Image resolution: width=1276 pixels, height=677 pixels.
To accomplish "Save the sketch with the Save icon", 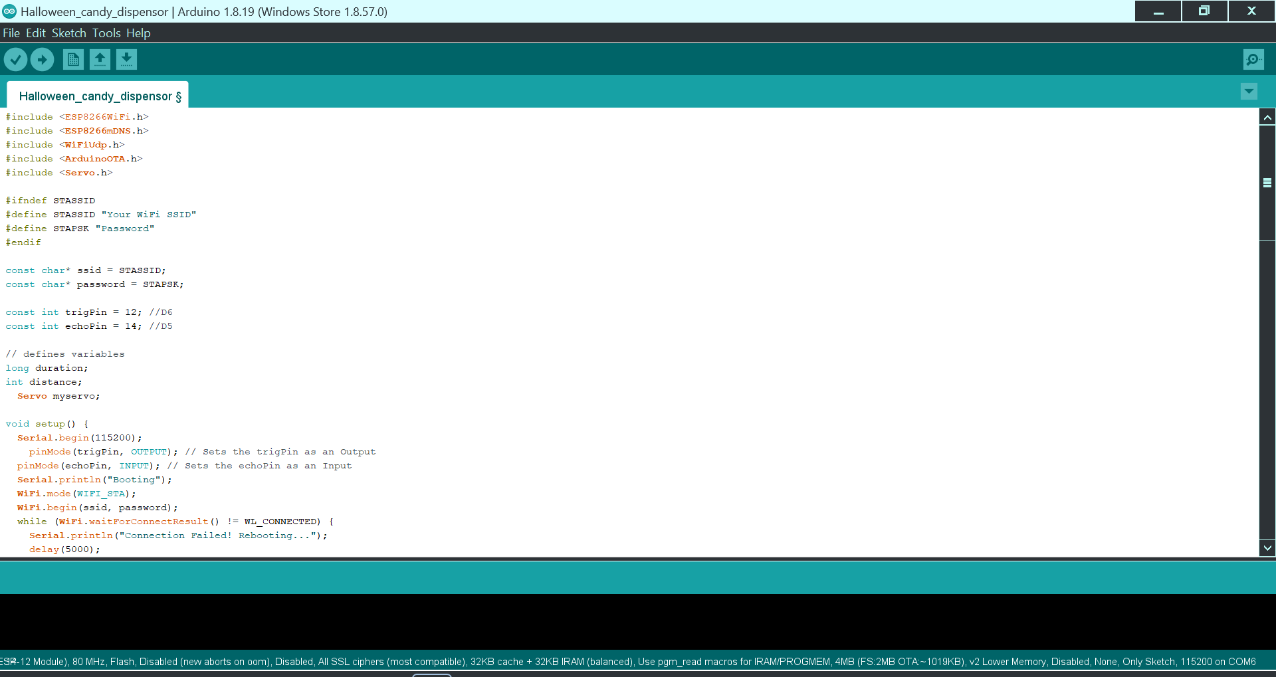I will (126, 59).
